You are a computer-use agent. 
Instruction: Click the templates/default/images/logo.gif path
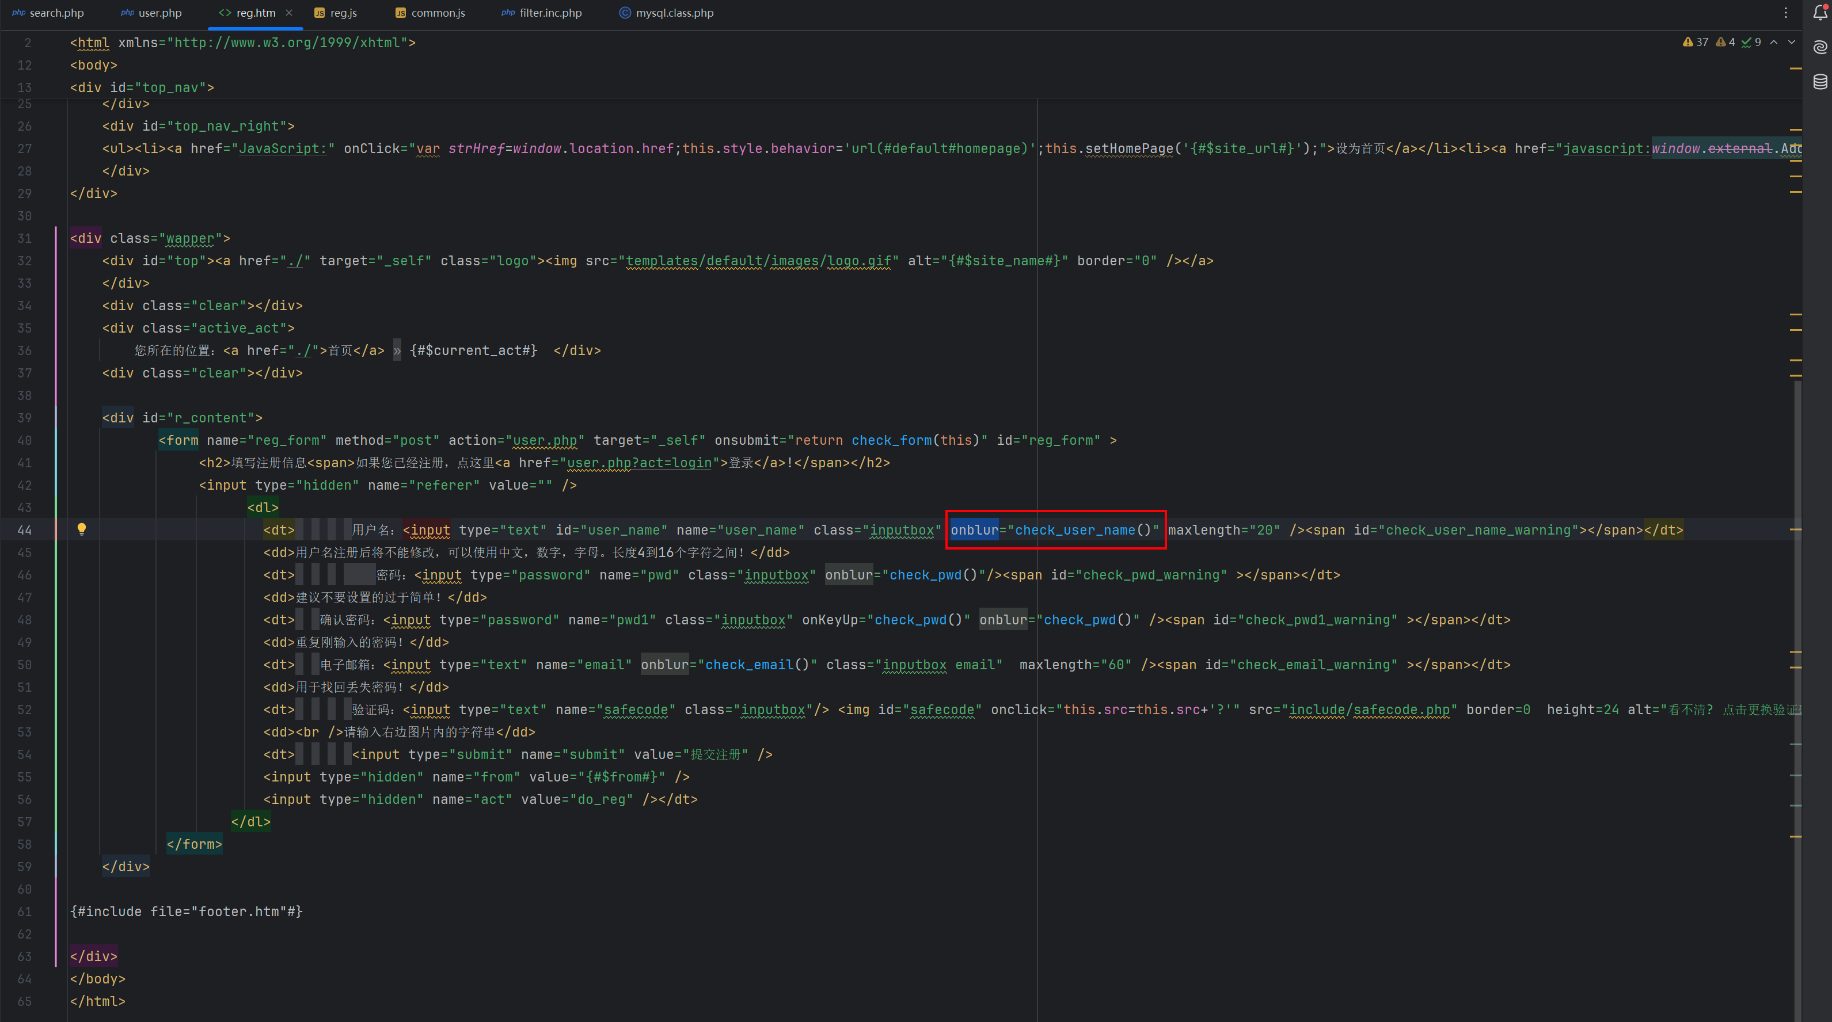click(x=758, y=261)
